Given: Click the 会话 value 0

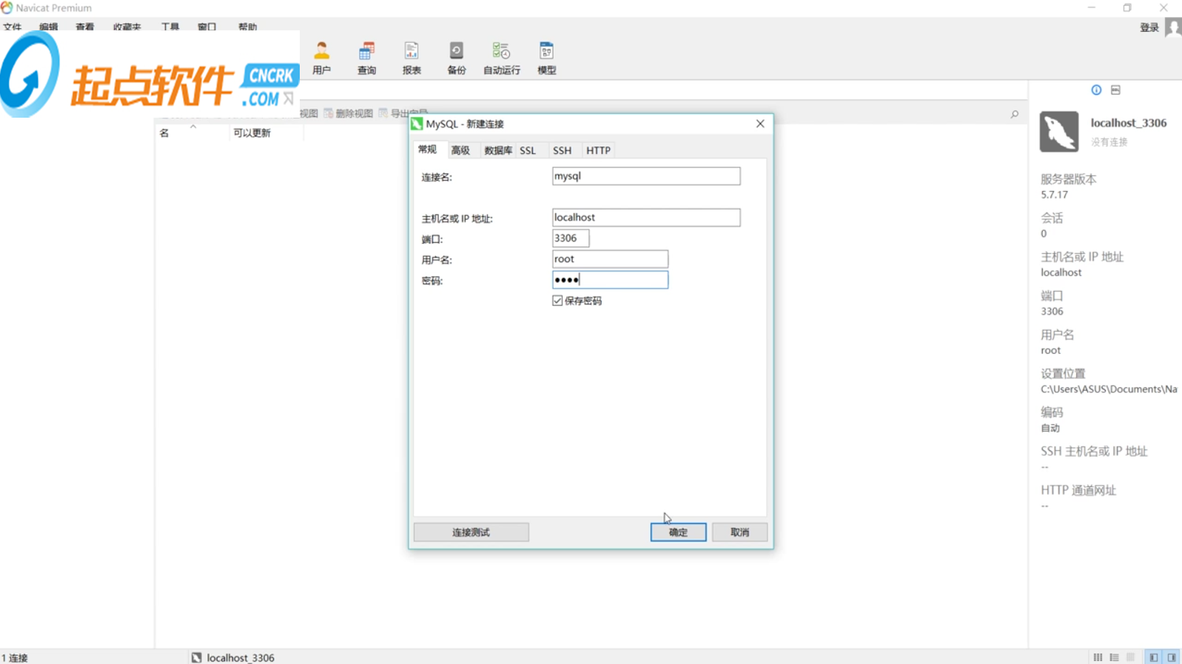Looking at the screenshot, I should pyautogui.click(x=1044, y=234).
